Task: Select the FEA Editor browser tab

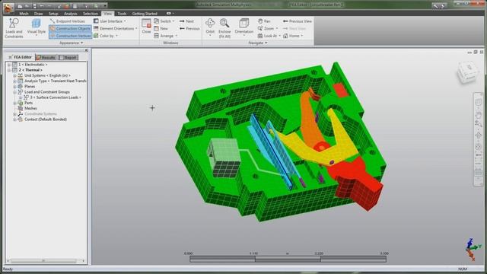Action: coord(21,57)
